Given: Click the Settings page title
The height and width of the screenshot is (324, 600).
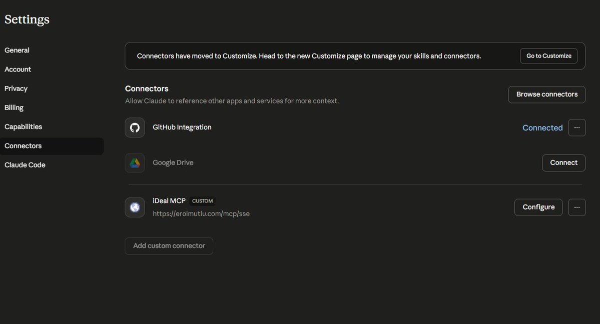Looking at the screenshot, I should click(27, 19).
